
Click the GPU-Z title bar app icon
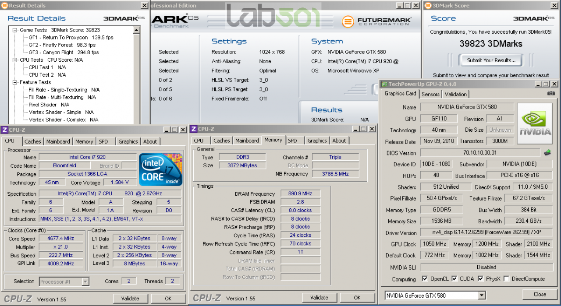pyautogui.click(x=384, y=84)
